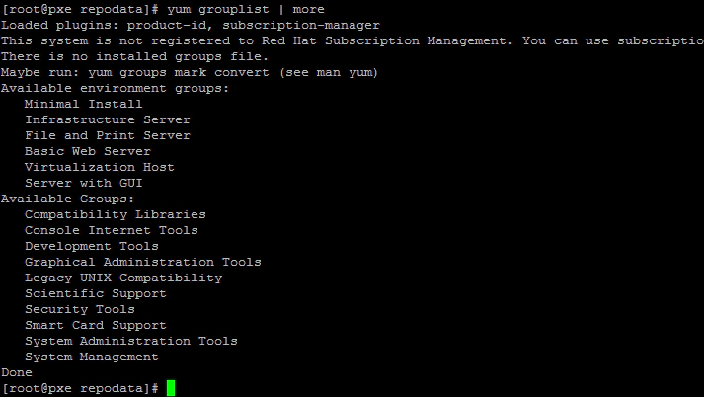Select 'Legacy UNIX Compatibility' text

click(x=123, y=278)
